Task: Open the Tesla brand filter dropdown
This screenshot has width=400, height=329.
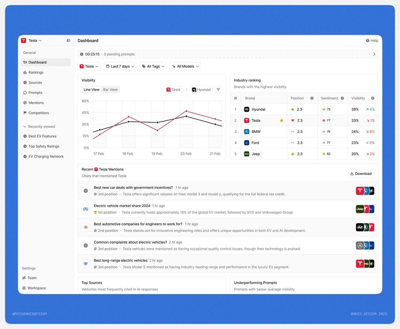Action: (x=89, y=66)
